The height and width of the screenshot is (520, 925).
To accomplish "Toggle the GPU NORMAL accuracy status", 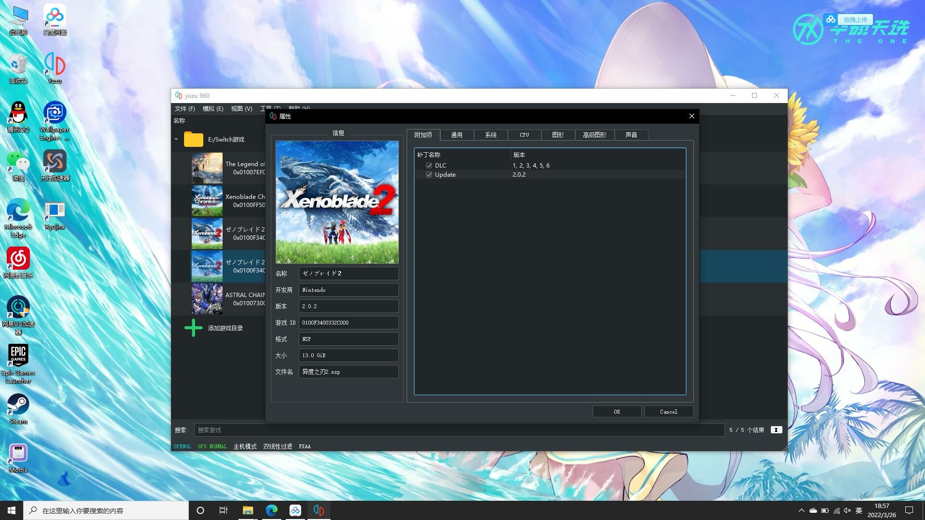I will tap(212, 446).
